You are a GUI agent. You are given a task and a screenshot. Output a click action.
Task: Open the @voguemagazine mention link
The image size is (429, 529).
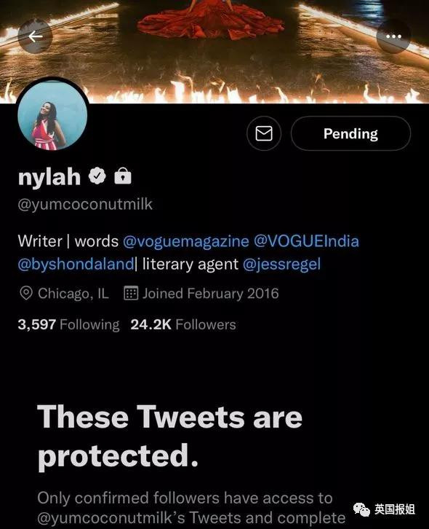pos(186,241)
